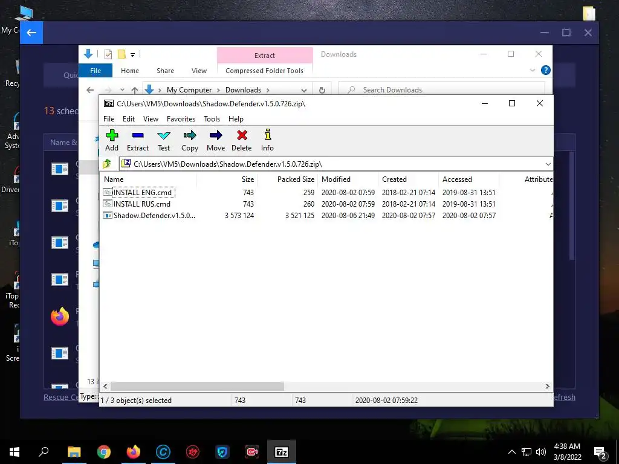Go up one folder level in 7-Zip
Image resolution: width=619 pixels, height=464 pixels.
(x=106, y=164)
